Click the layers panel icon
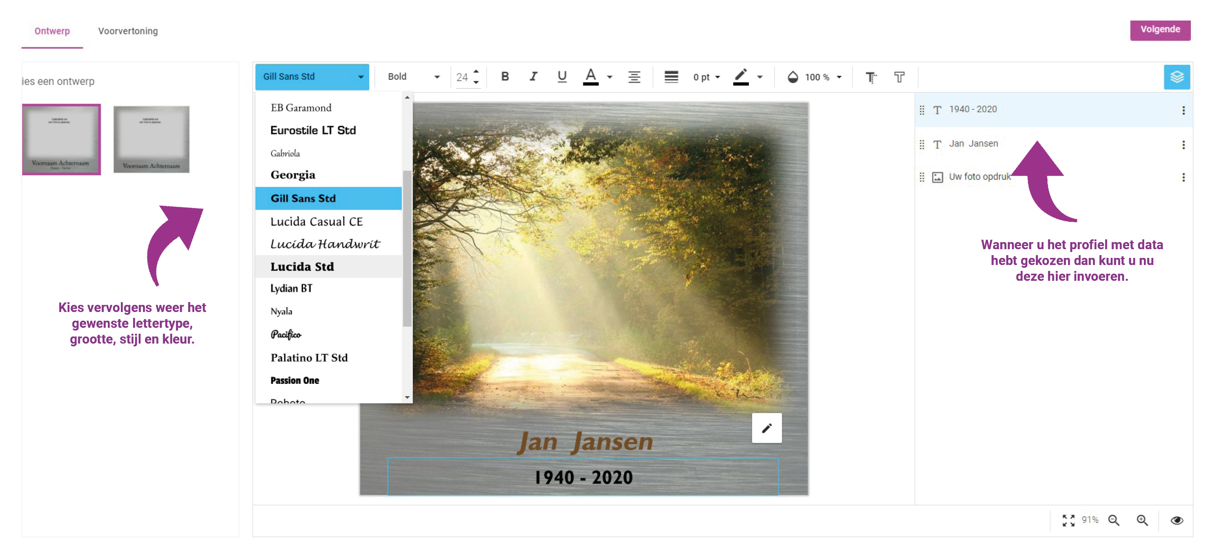 pyautogui.click(x=1176, y=77)
